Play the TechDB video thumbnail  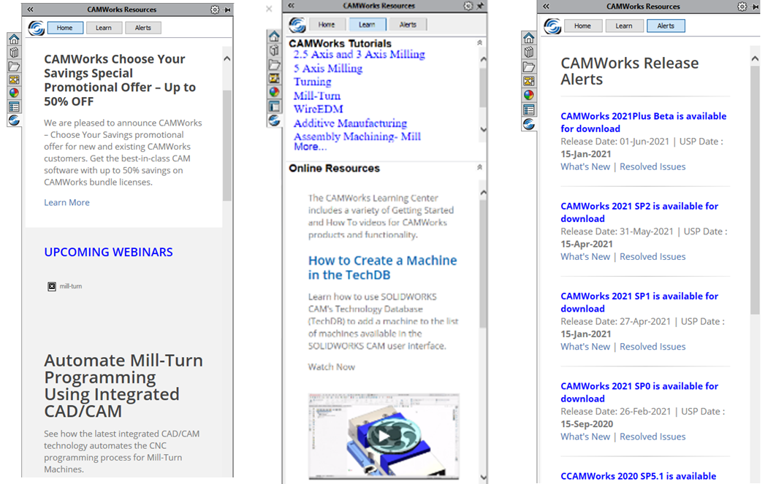(384, 436)
